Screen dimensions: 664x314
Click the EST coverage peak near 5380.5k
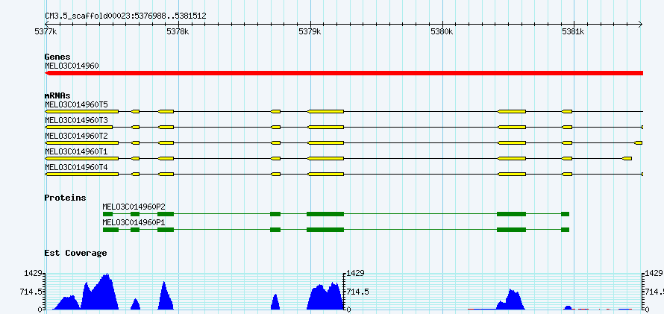[511, 300]
